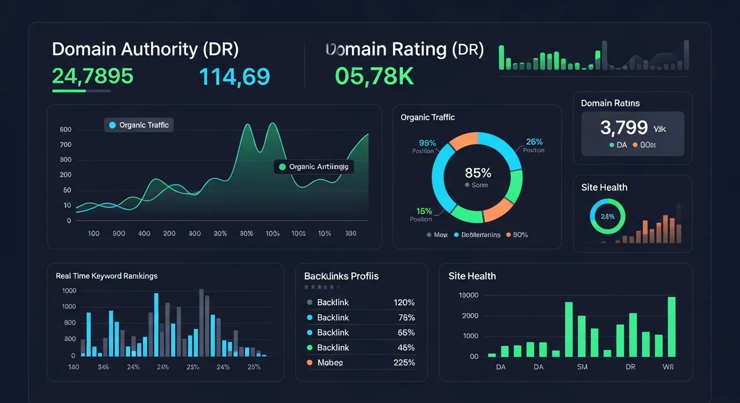740x403 pixels.
Task: Click the 85% center of the donut chart
Action: (478, 173)
